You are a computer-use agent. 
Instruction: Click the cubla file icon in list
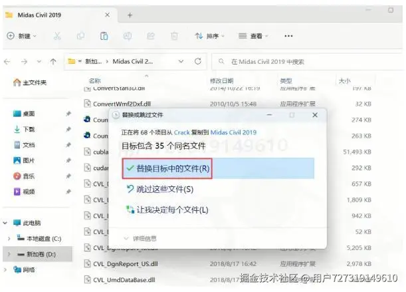(87, 152)
